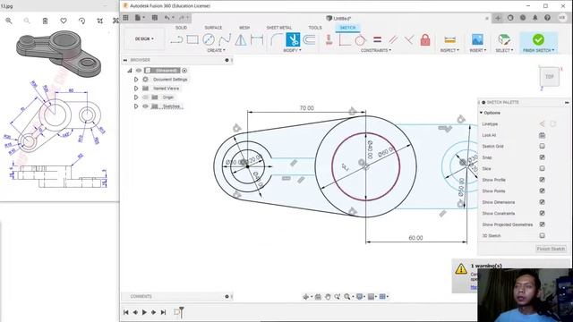Screen dimensions: 573x322
Task: Click the Job Status clock icon
Action: 523,18
